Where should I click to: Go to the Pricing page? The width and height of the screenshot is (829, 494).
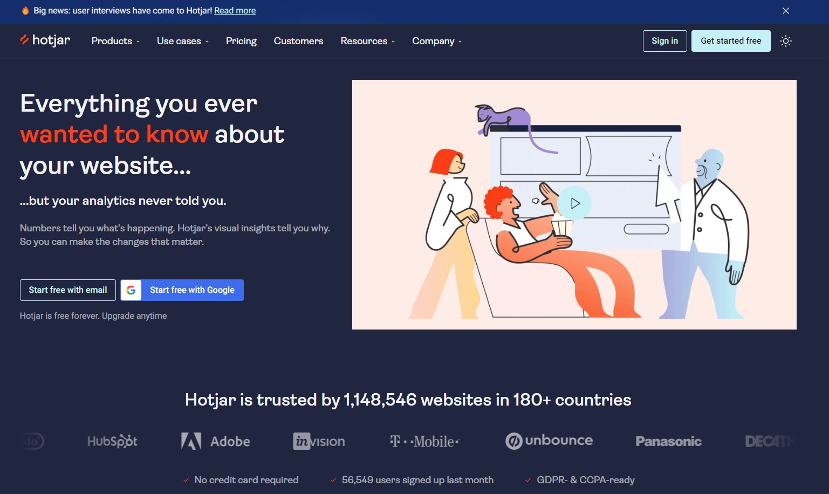[x=241, y=41]
